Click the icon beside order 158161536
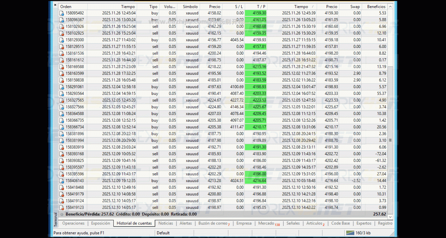This screenshot has width=446, height=238. coord(61,53)
